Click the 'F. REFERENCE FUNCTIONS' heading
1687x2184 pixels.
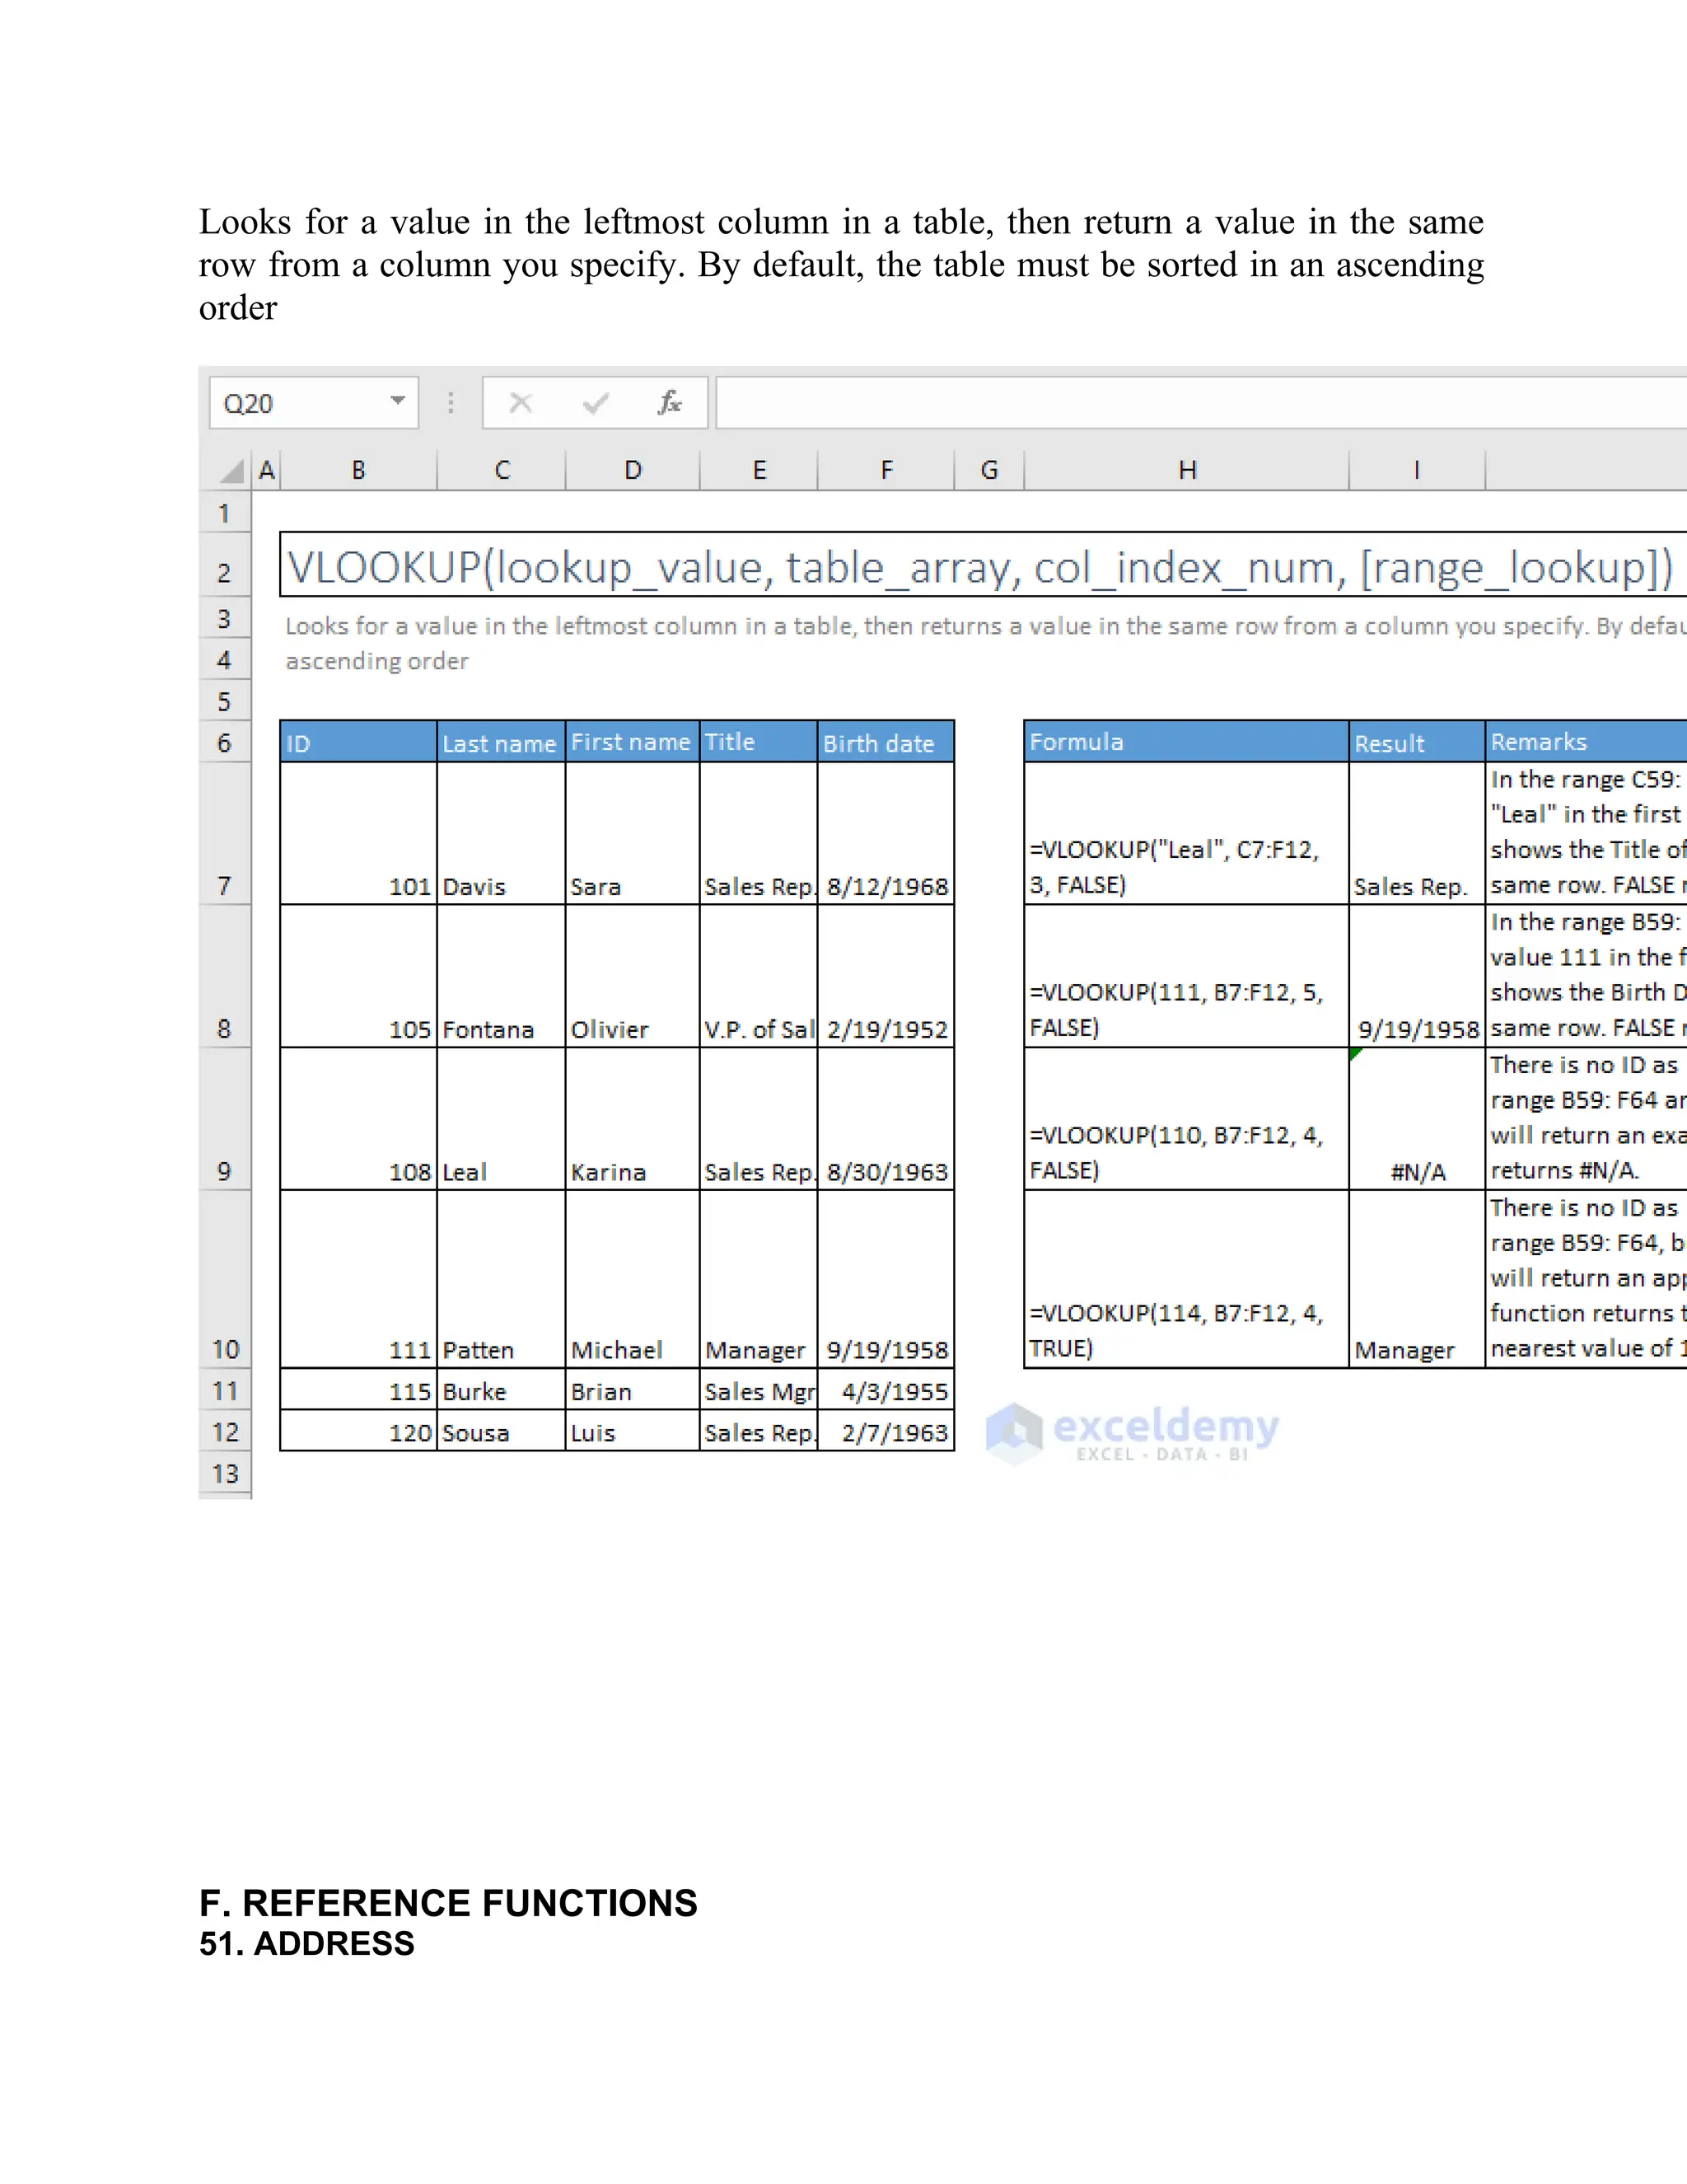448,1902
